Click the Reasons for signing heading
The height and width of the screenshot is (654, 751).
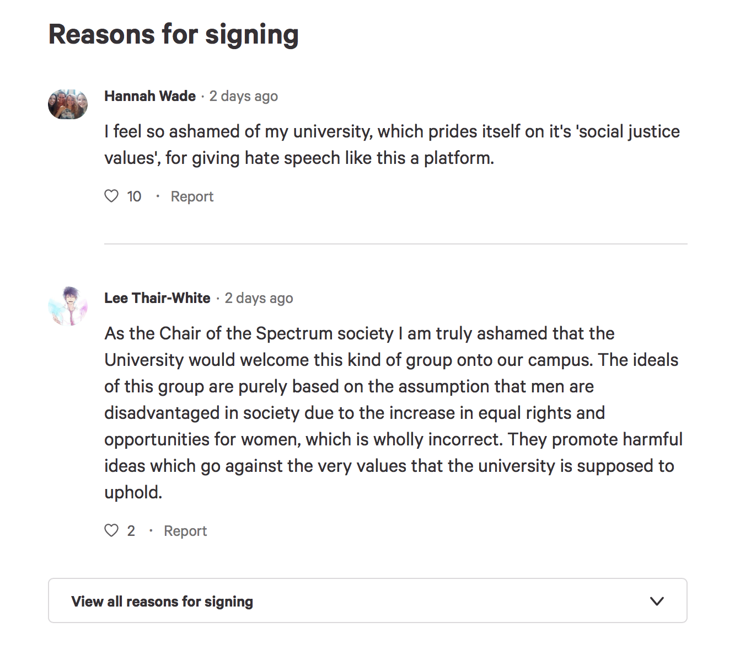coord(174,34)
